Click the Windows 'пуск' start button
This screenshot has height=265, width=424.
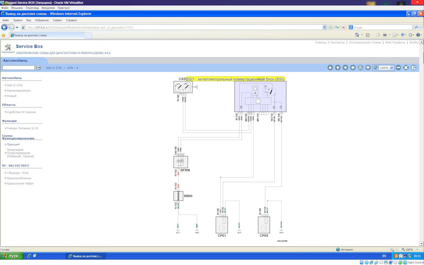point(11,256)
